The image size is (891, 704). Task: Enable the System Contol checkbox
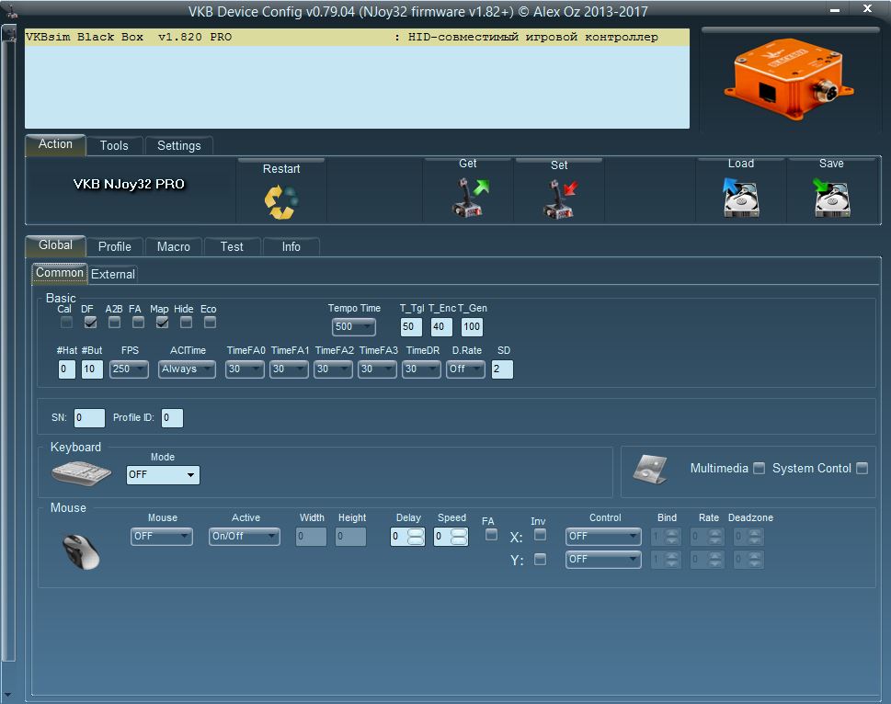[862, 469]
